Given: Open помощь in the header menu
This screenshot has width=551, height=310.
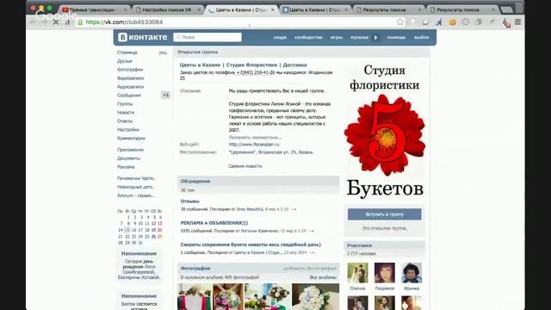Looking at the screenshot, I should [396, 37].
